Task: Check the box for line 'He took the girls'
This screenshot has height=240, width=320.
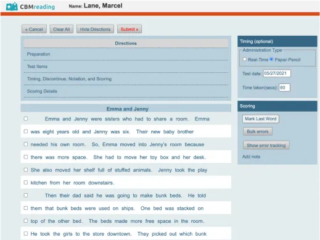Action: (26, 233)
